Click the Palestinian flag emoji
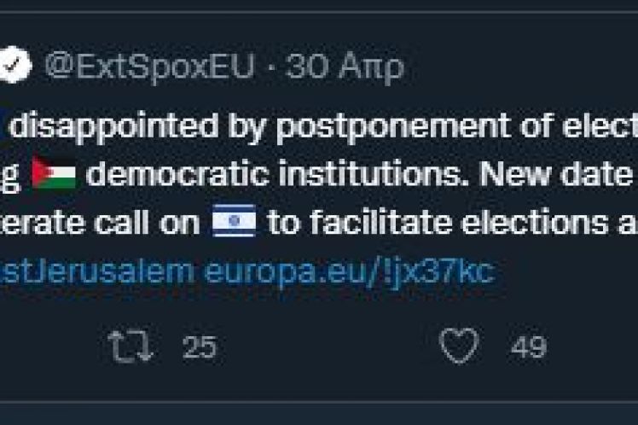This screenshot has height=425, width=638. tap(54, 175)
